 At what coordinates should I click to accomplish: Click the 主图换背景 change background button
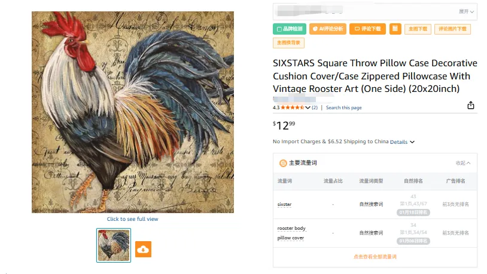point(288,43)
